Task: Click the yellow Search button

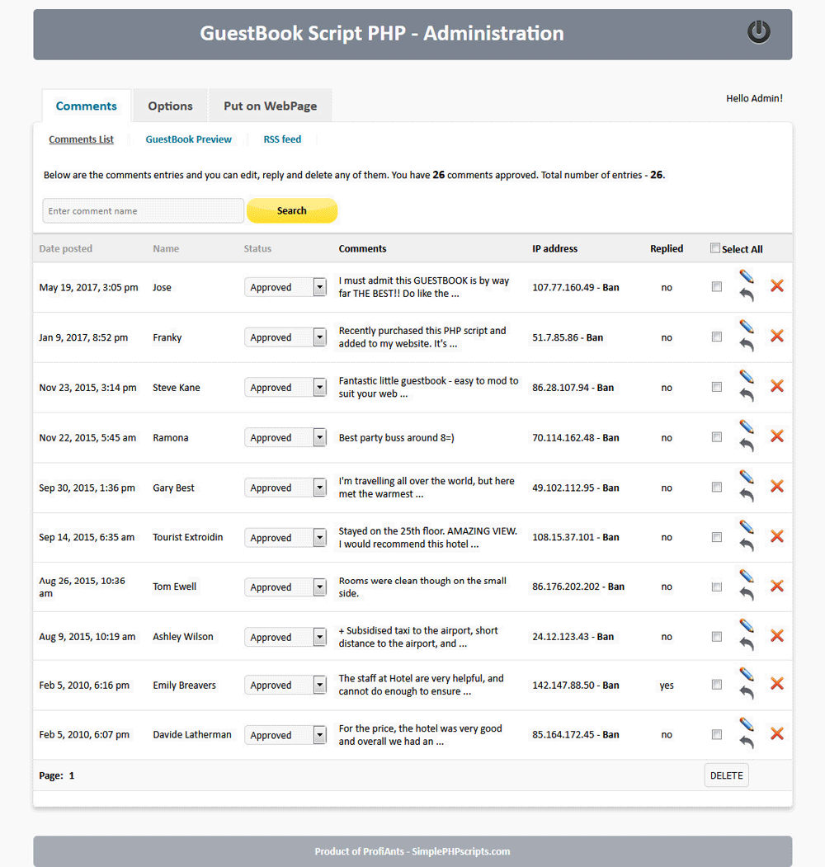Action: [292, 210]
